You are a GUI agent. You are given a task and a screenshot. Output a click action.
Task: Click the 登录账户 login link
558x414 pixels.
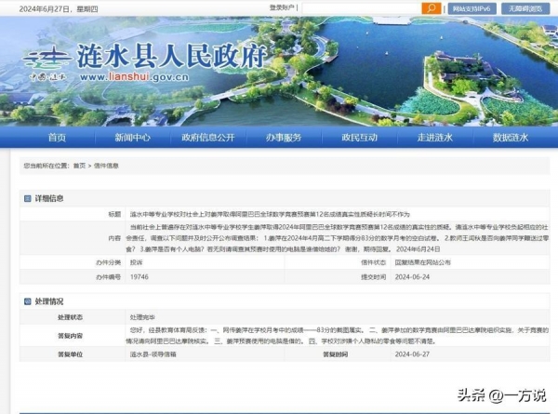pos(282,7)
